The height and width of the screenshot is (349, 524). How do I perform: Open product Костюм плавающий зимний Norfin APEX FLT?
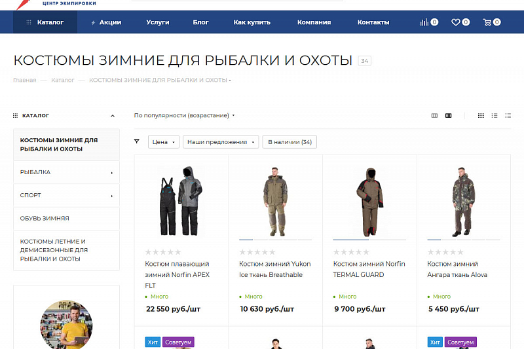[x=177, y=274]
